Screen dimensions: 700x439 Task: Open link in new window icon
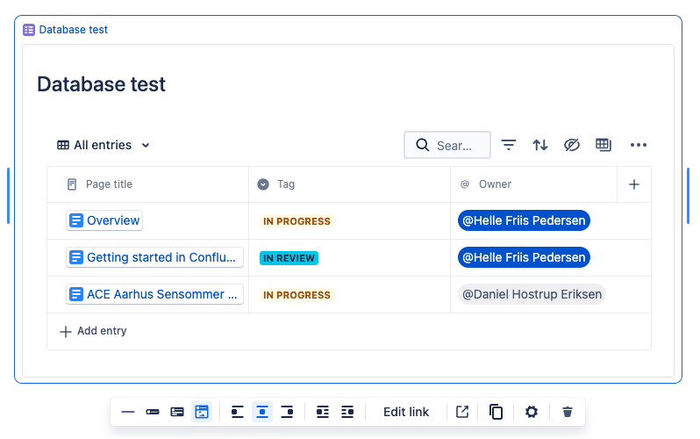[x=462, y=412]
